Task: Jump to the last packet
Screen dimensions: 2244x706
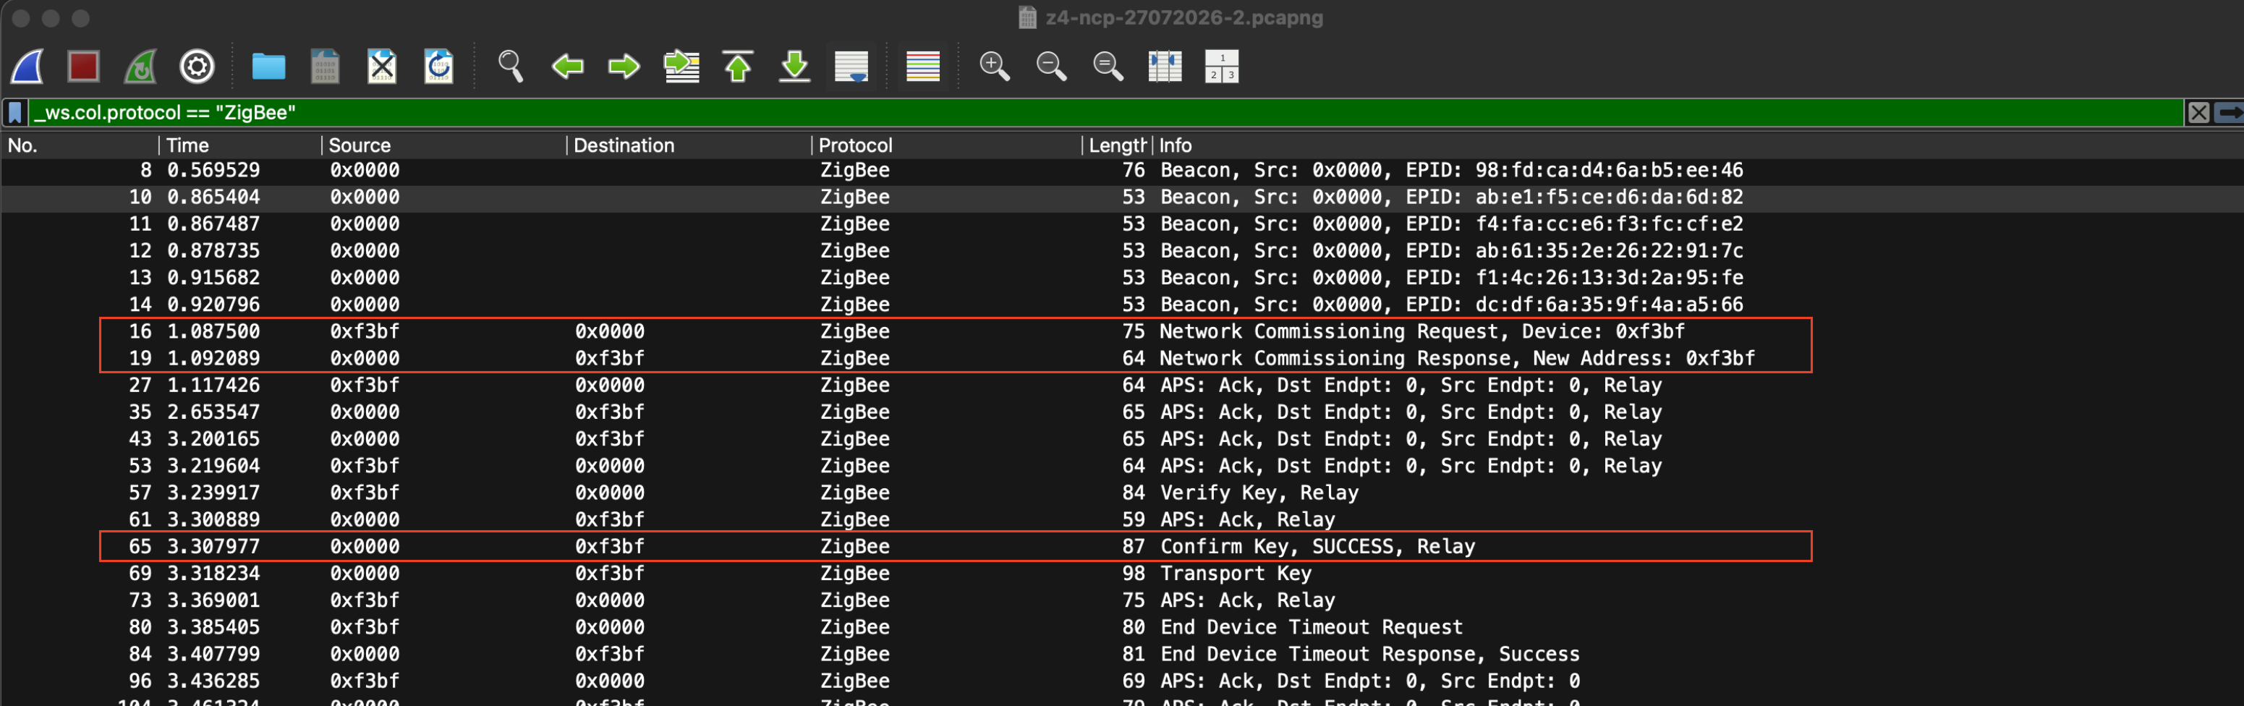Action: (x=794, y=66)
